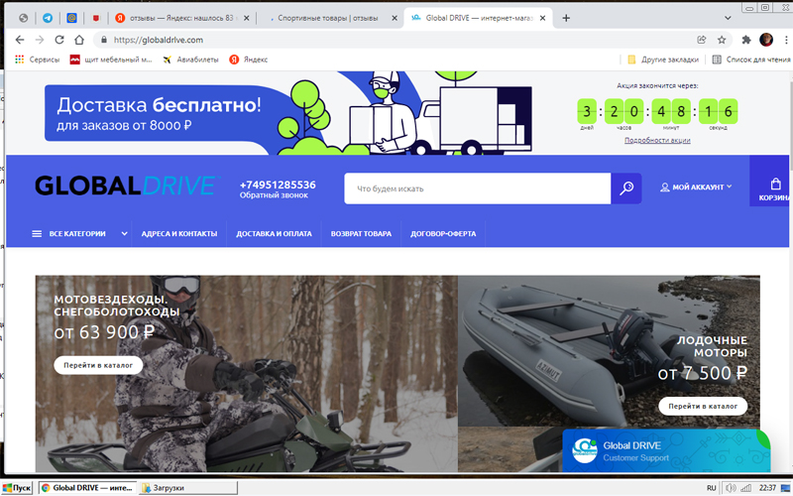Open the Chrome extensions puzzle icon
Screen dimensions: 793x496
[745, 40]
